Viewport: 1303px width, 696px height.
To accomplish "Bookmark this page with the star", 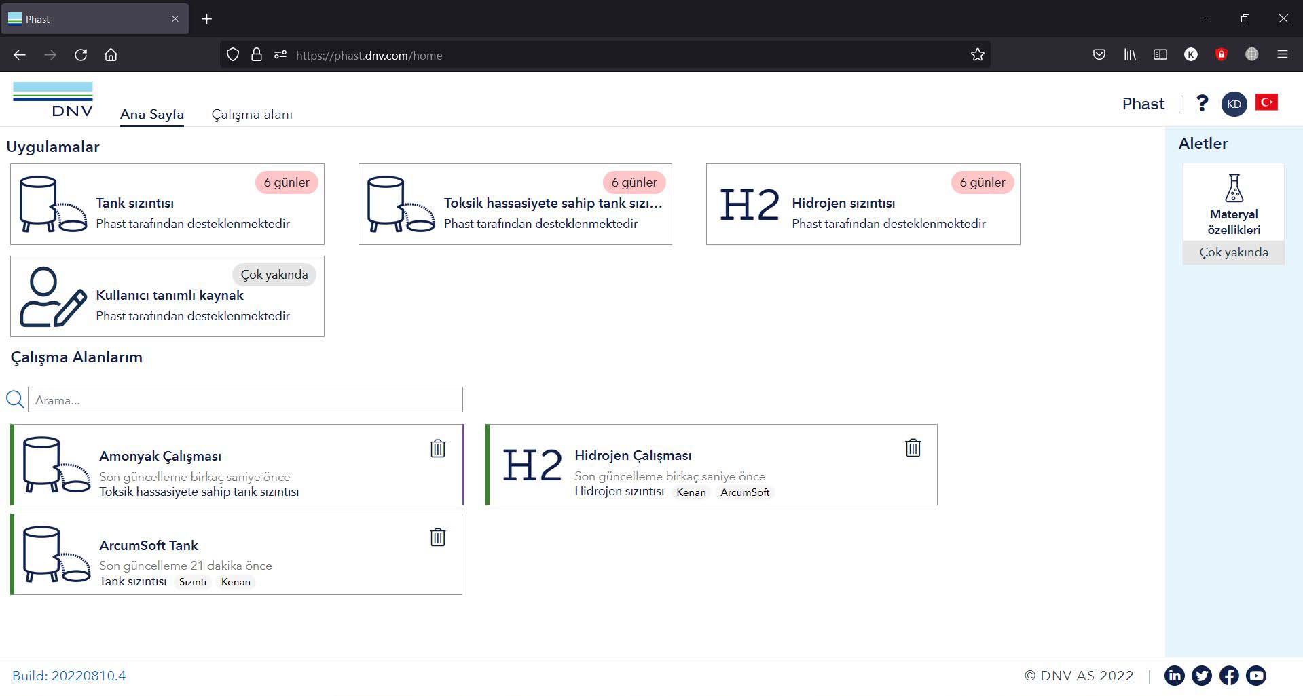I will point(977,55).
